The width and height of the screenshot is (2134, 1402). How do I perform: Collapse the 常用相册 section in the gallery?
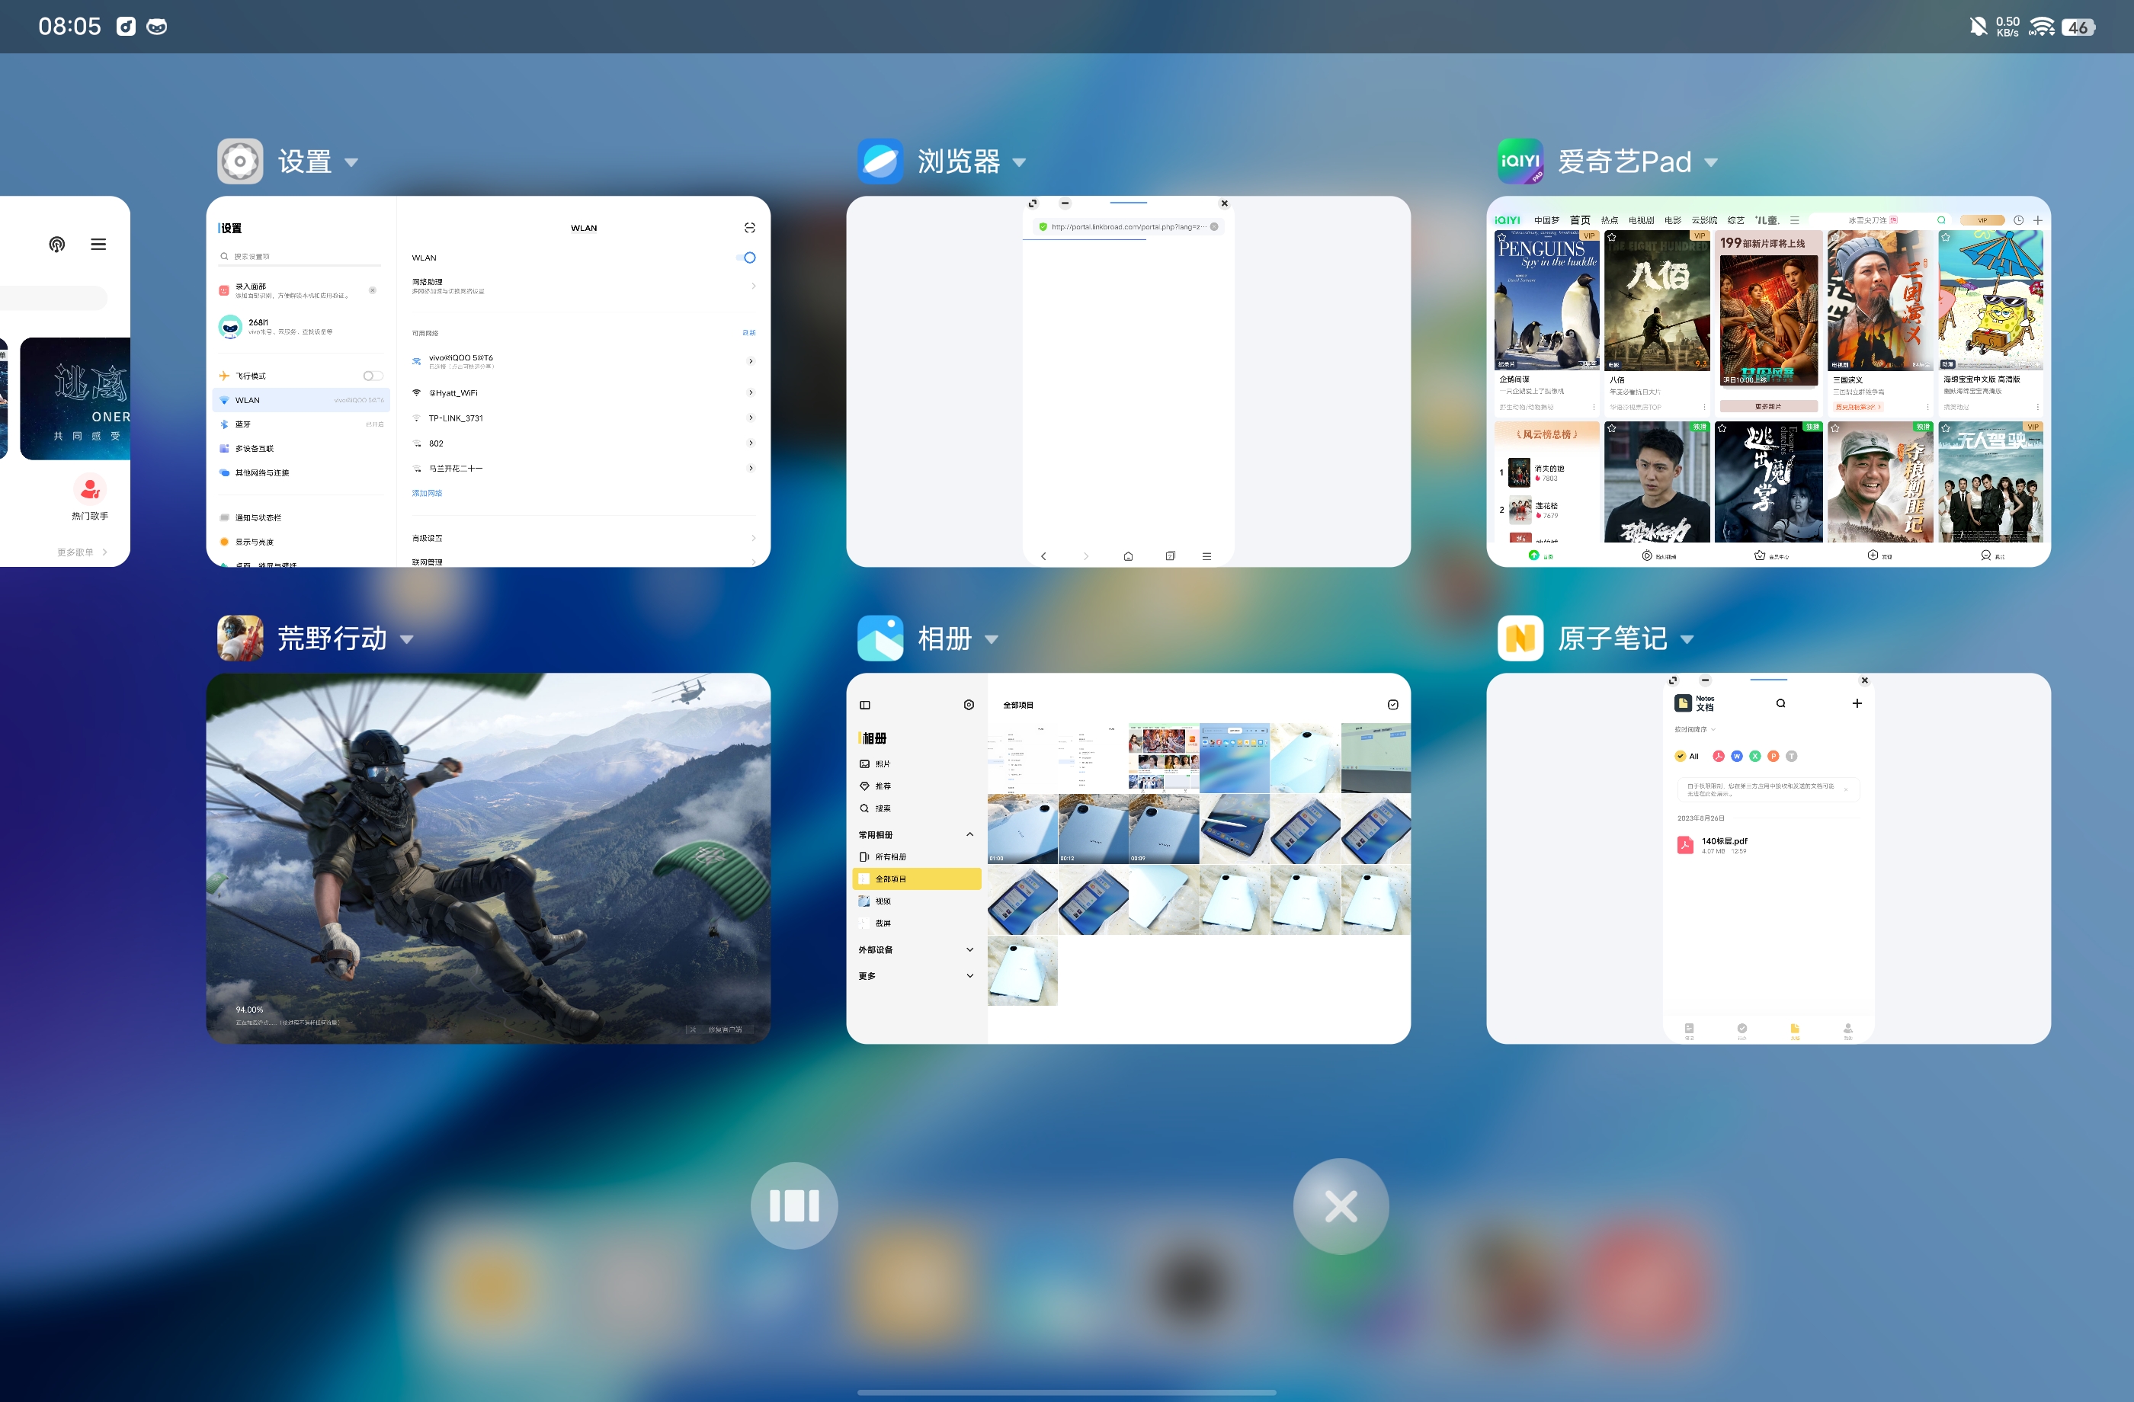[969, 834]
